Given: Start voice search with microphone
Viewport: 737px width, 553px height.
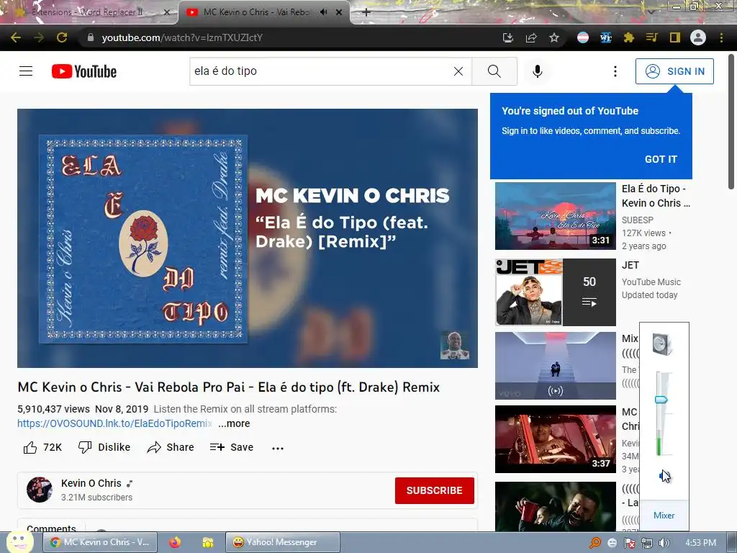Looking at the screenshot, I should tap(537, 71).
